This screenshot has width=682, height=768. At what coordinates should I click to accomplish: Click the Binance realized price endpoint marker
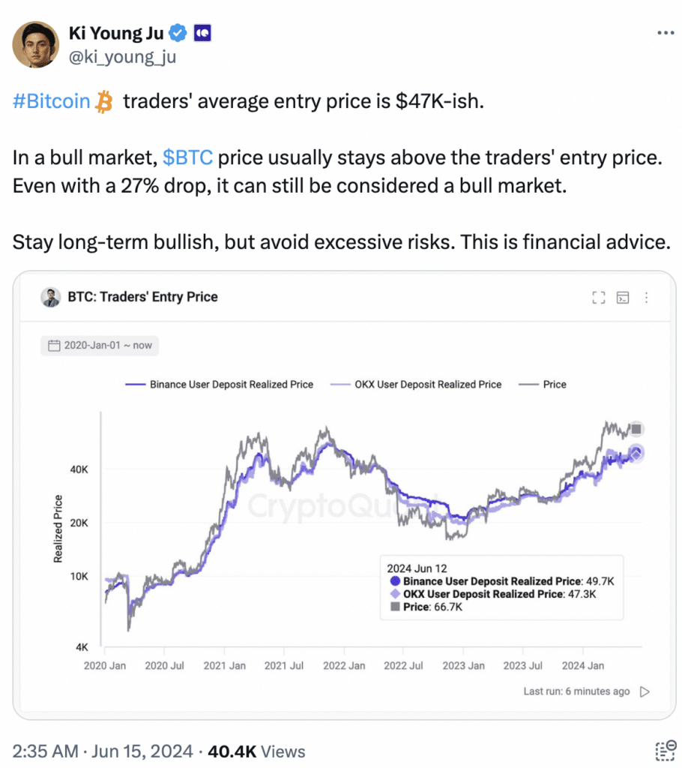click(636, 453)
